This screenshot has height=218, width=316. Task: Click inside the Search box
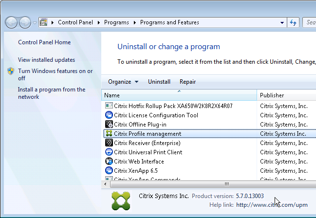point(309,22)
